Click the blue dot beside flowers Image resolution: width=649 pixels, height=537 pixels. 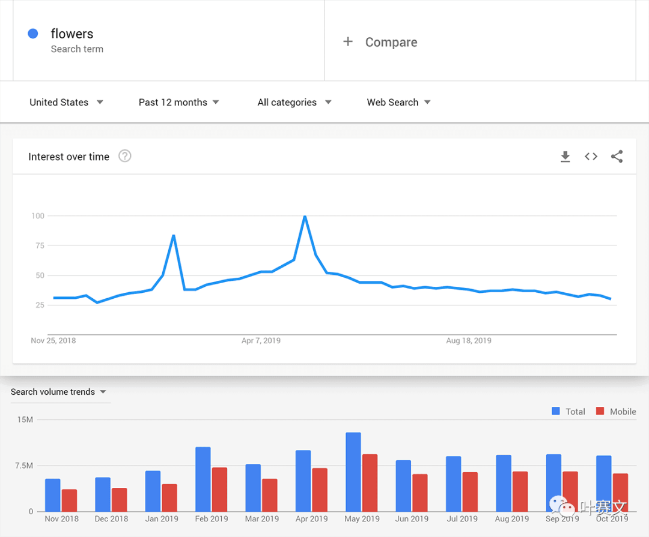(33, 34)
